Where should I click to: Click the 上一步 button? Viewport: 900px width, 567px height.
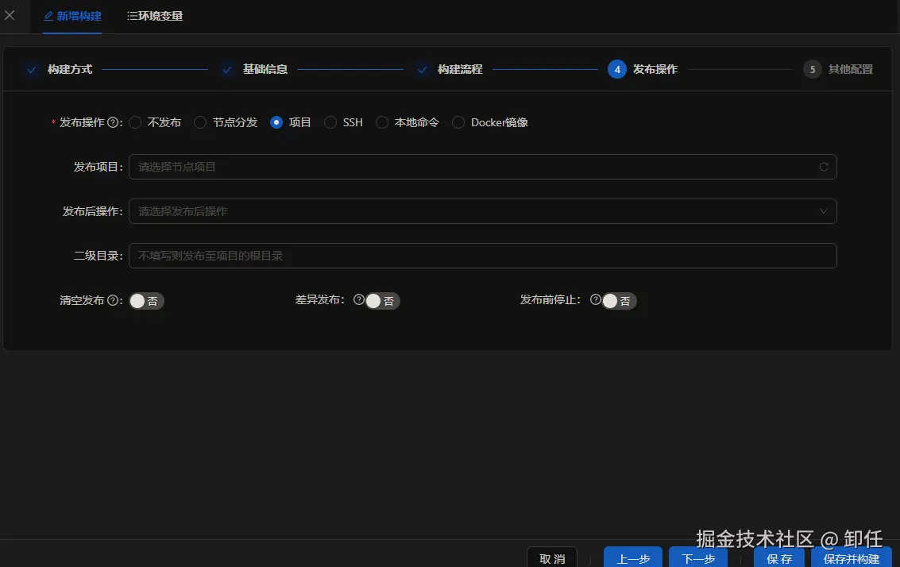tap(633, 557)
